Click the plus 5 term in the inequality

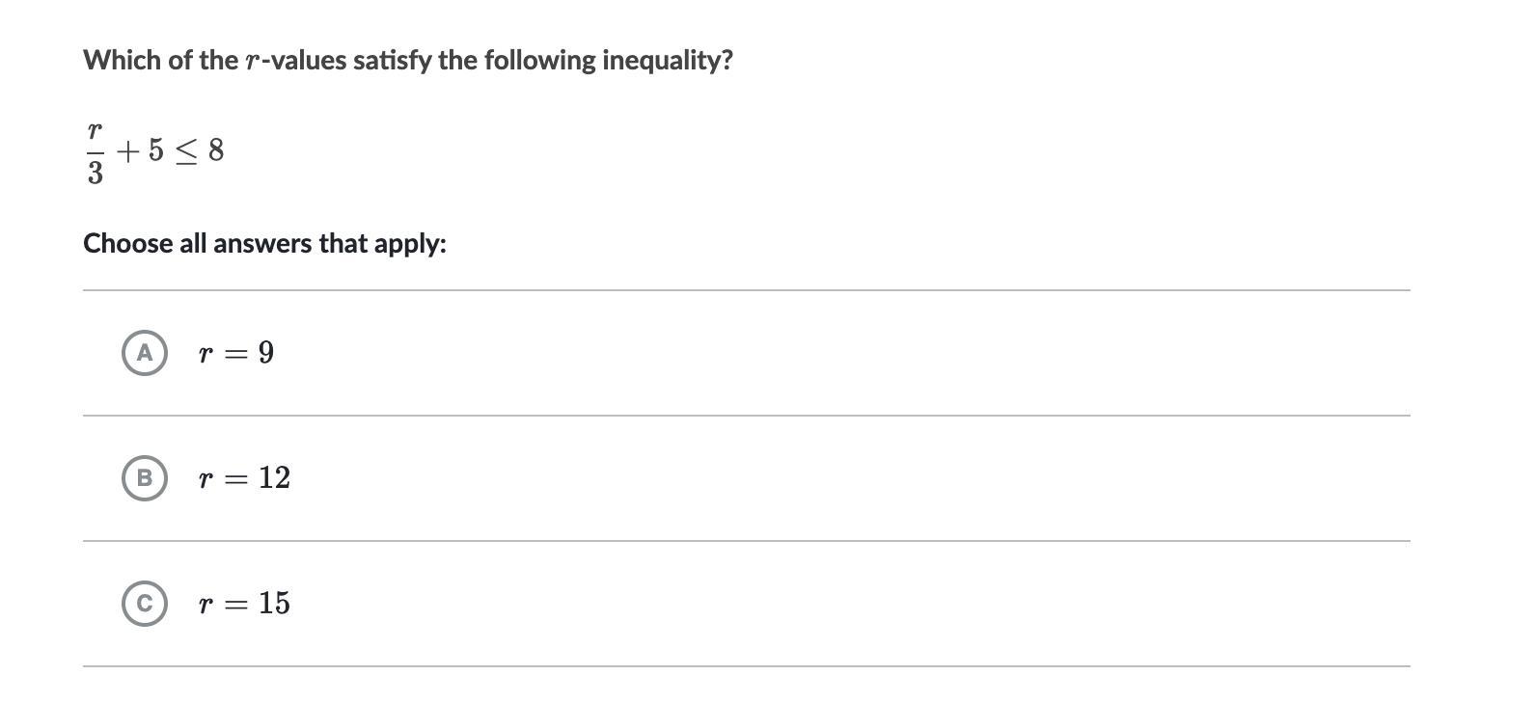point(141,150)
